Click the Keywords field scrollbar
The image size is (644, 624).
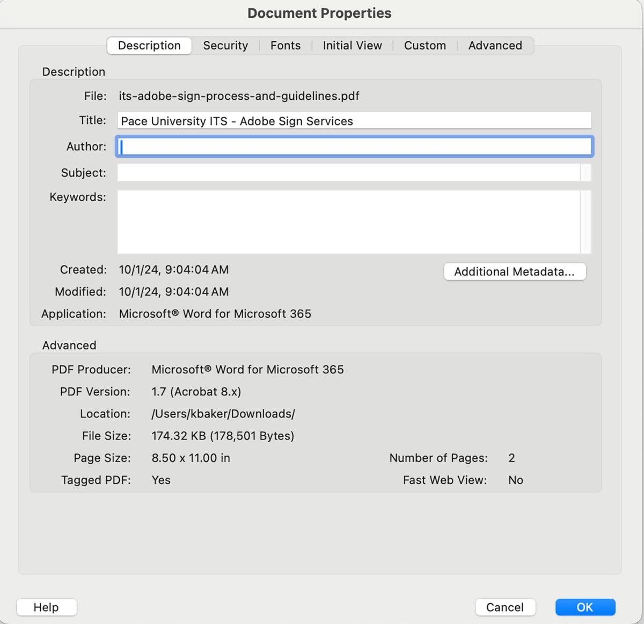tap(586, 222)
